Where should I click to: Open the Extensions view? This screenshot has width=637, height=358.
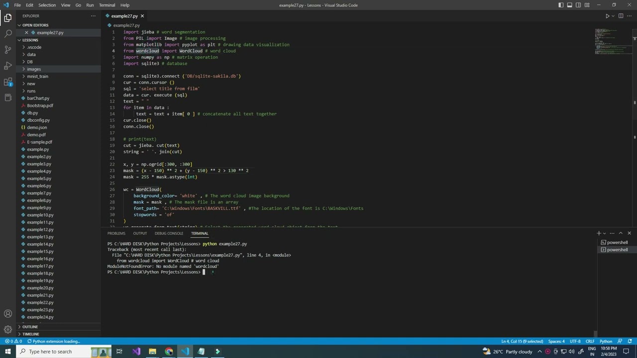[x=8, y=82]
